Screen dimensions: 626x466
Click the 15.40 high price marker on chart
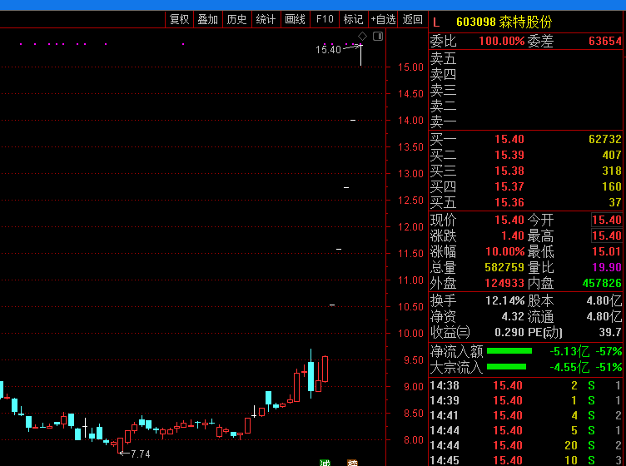tap(328, 49)
